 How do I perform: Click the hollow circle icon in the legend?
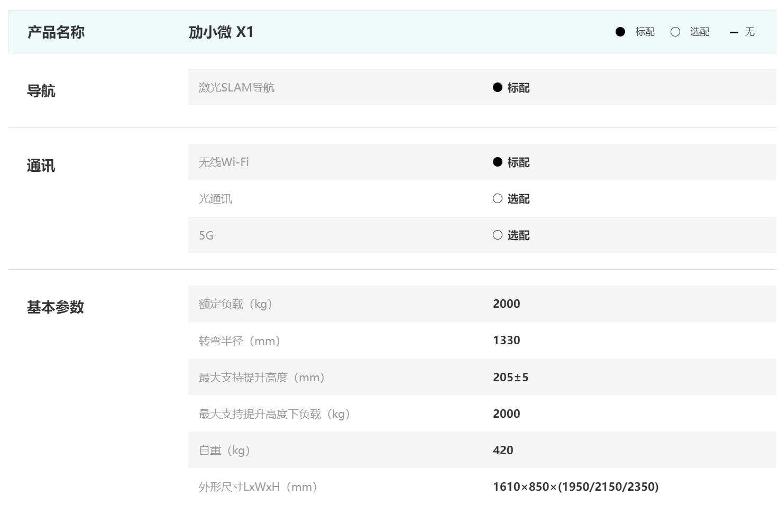click(x=675, y=32)
